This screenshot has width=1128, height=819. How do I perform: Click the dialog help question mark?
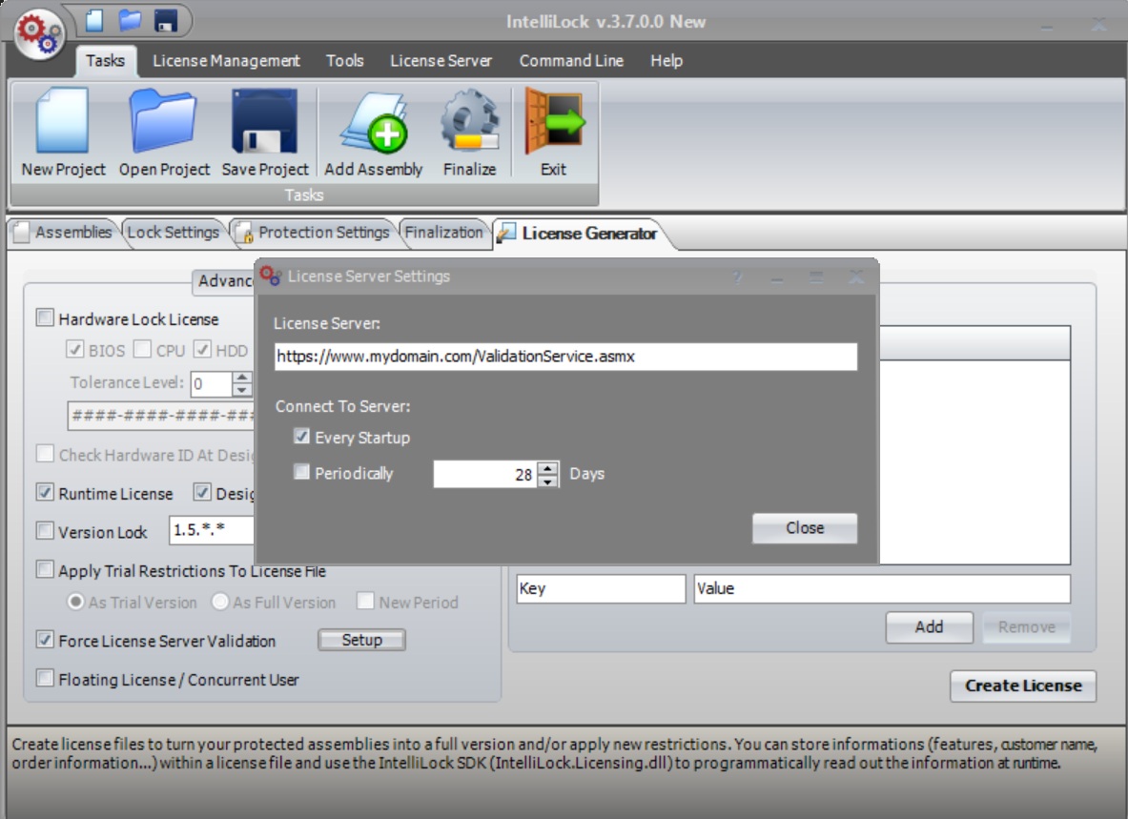pyautogui.click(x=737, y=276)
